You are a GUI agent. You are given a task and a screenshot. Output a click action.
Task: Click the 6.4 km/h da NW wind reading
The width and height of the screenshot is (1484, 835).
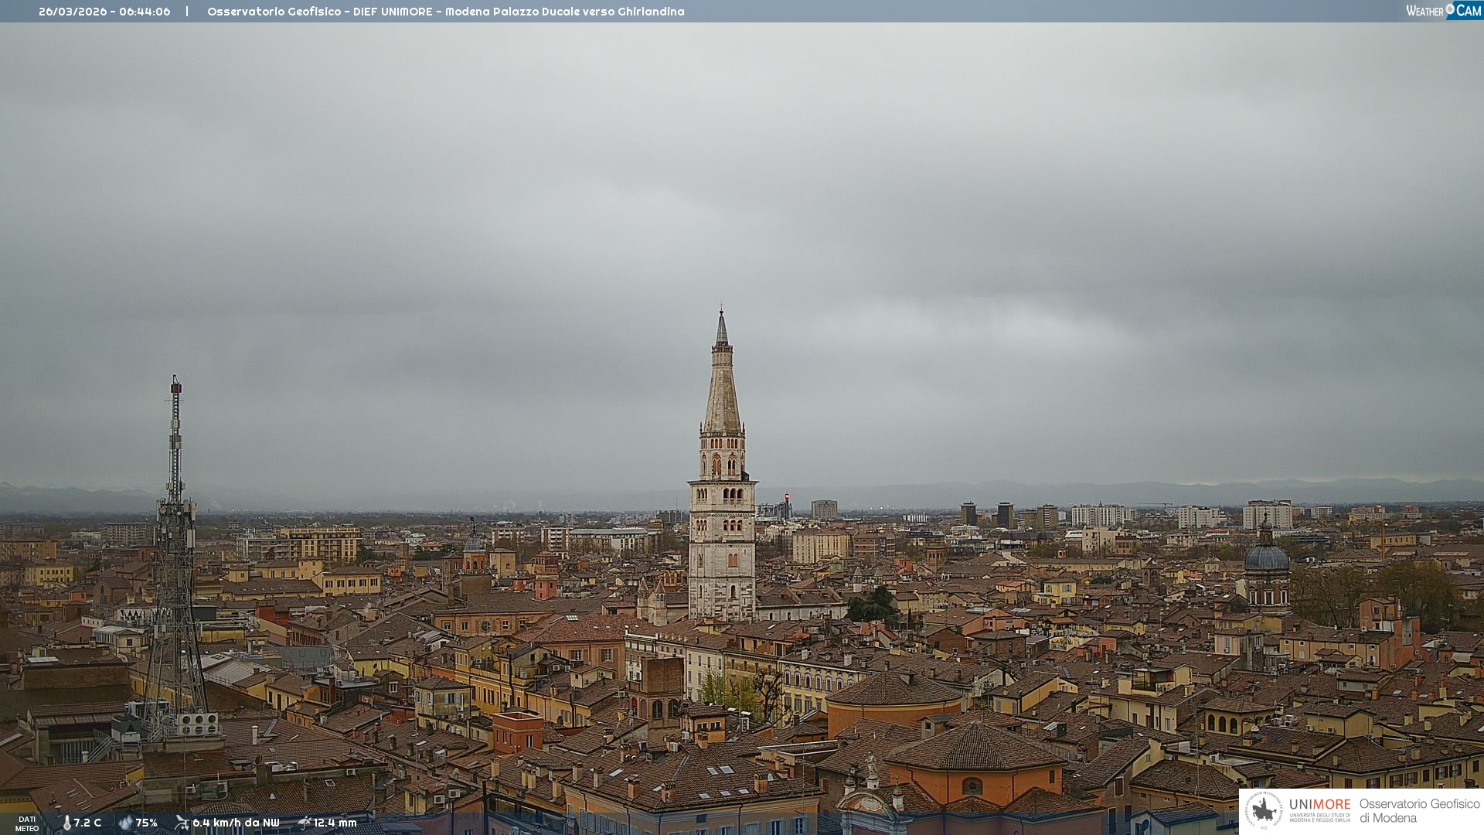click(236, 823)
